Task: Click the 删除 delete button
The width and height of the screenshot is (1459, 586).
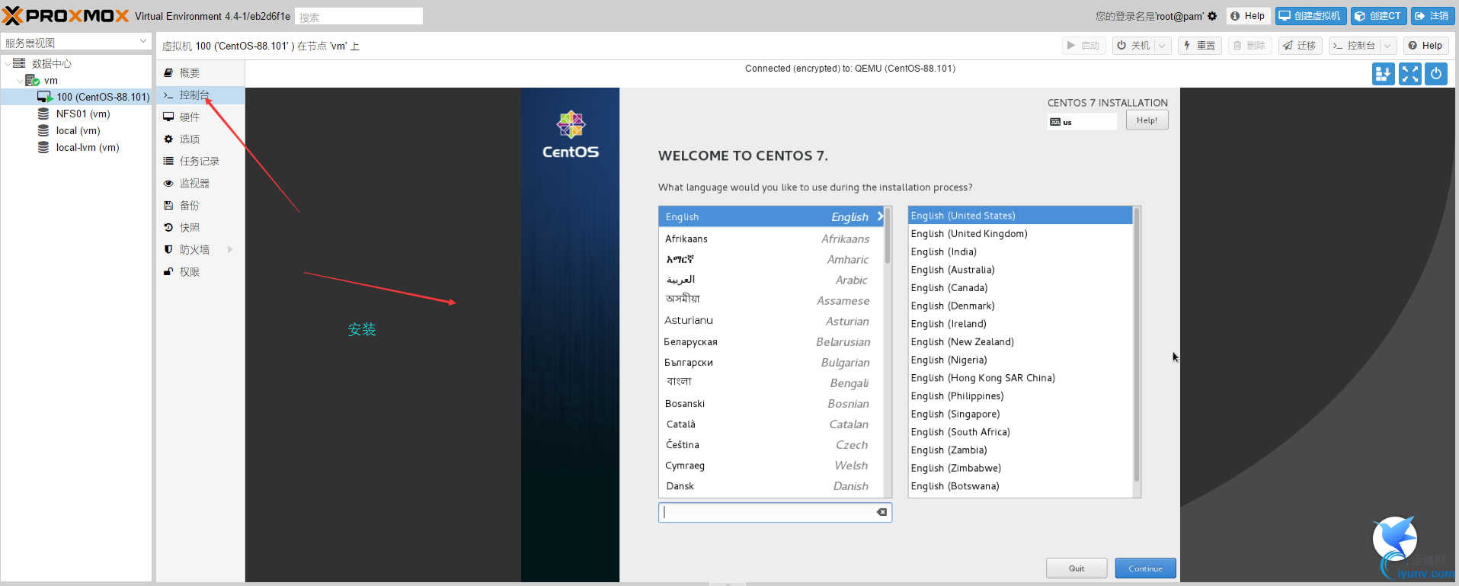Action: 1249,46
